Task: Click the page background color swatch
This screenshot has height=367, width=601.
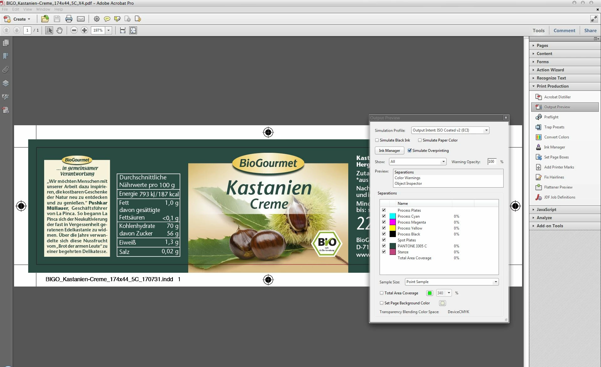Action: (x=442, y=303)
